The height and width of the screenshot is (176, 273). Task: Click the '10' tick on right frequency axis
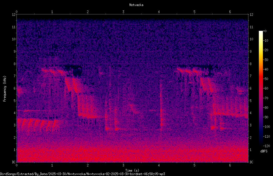coord(251,39)
